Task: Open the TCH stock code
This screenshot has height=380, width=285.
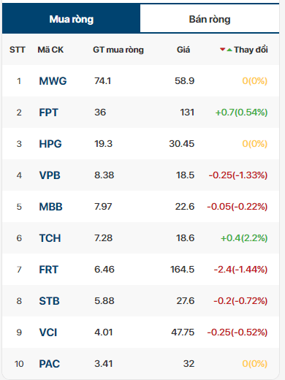Action: click(50, 238)
